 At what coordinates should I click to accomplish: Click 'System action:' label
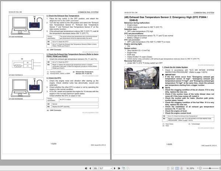(130, 48)
